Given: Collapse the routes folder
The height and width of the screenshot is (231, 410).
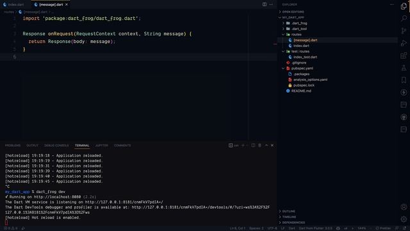Looking at the screenshot, I should pos(296,34).
